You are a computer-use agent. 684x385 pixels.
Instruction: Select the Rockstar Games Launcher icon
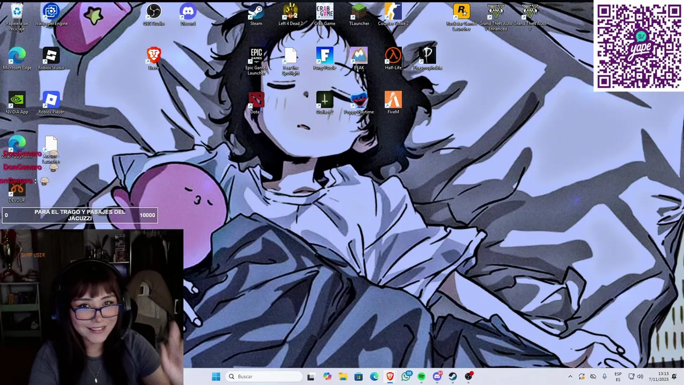[x=461, y=17]
